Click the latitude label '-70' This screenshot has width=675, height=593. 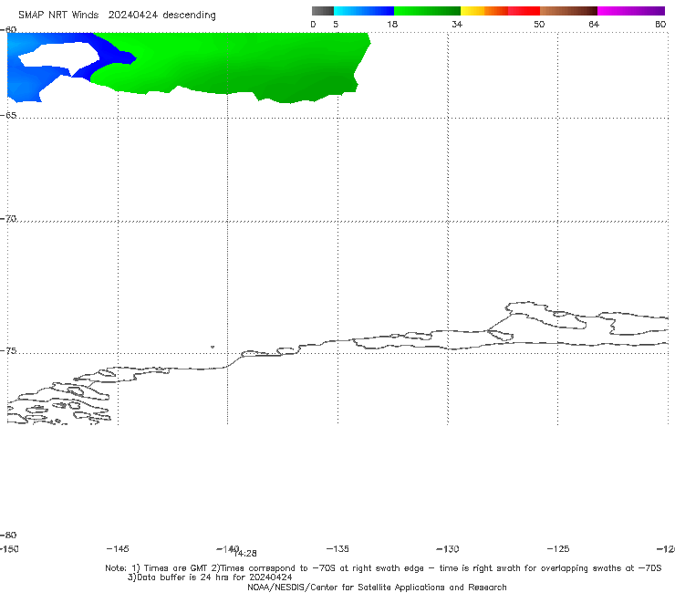tap(8, 219)
